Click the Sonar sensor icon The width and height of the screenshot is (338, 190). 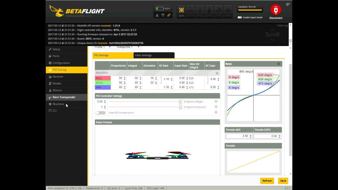228,12
